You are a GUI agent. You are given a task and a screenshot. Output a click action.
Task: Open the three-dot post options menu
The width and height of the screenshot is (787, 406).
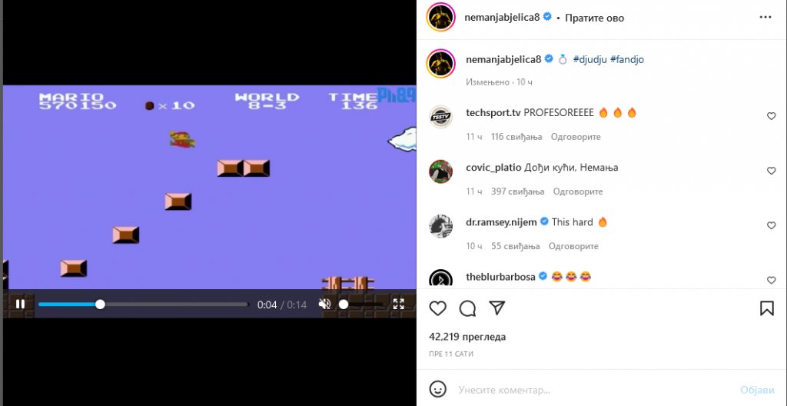click(765, 17)
